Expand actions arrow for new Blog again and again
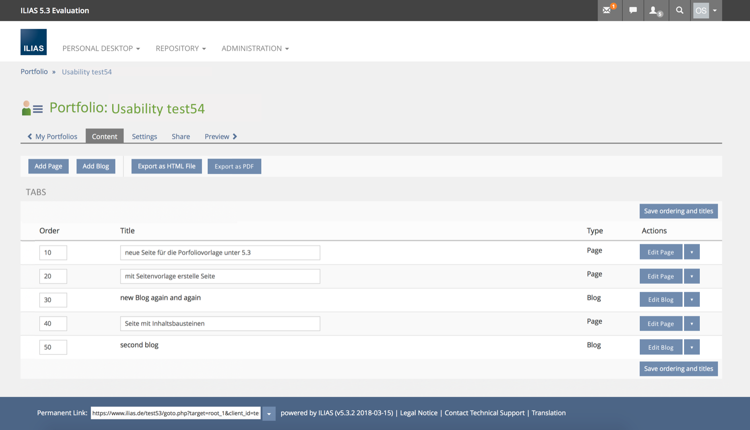The width and height of the screenshot is (750, 430). click(x=691, y=299)
